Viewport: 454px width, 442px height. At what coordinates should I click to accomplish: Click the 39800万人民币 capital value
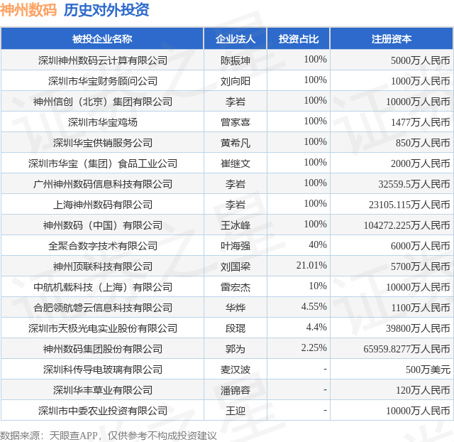[418, 328]
